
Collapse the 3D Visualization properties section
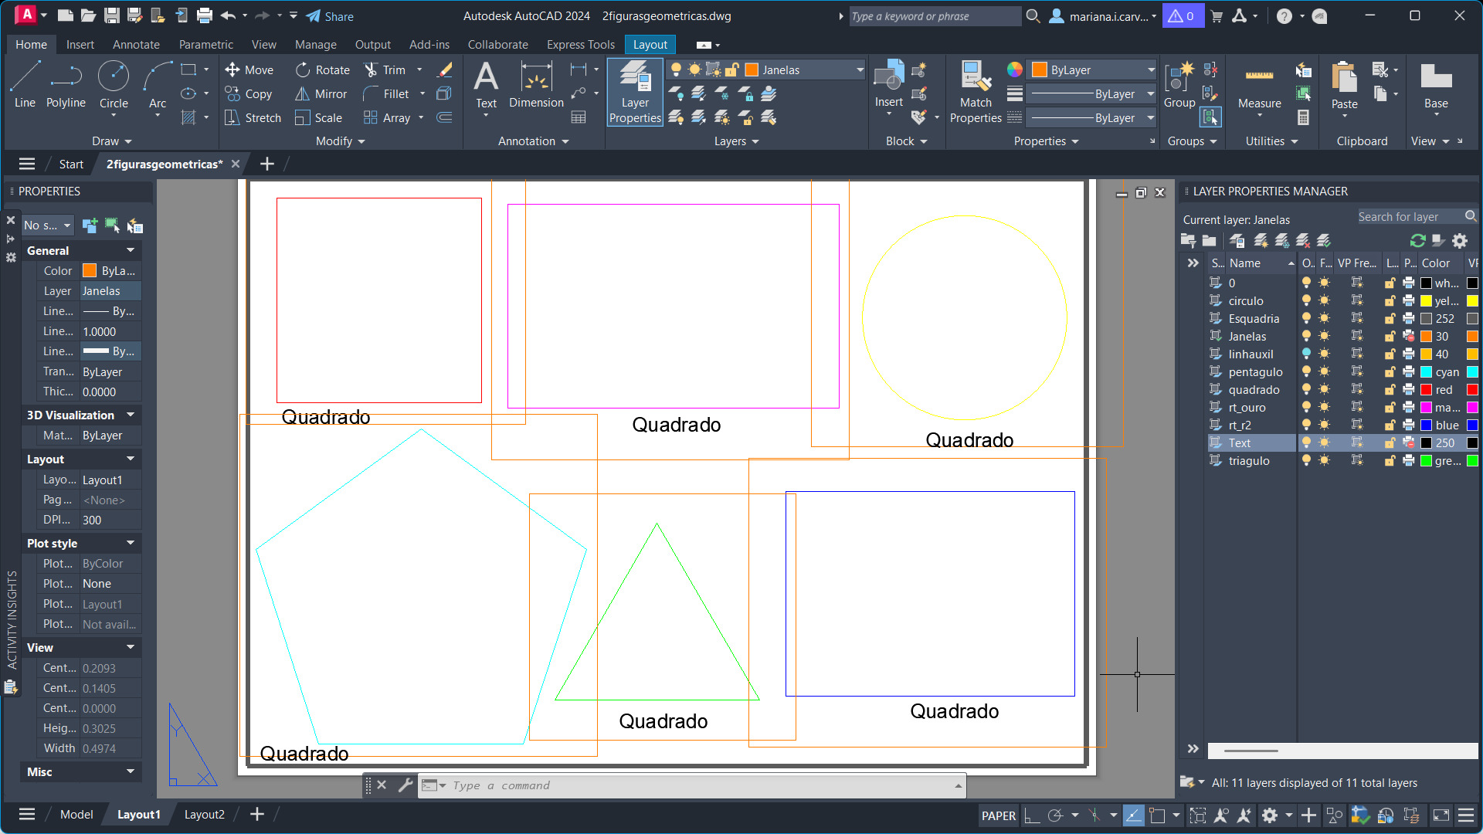tap(131, 415)
